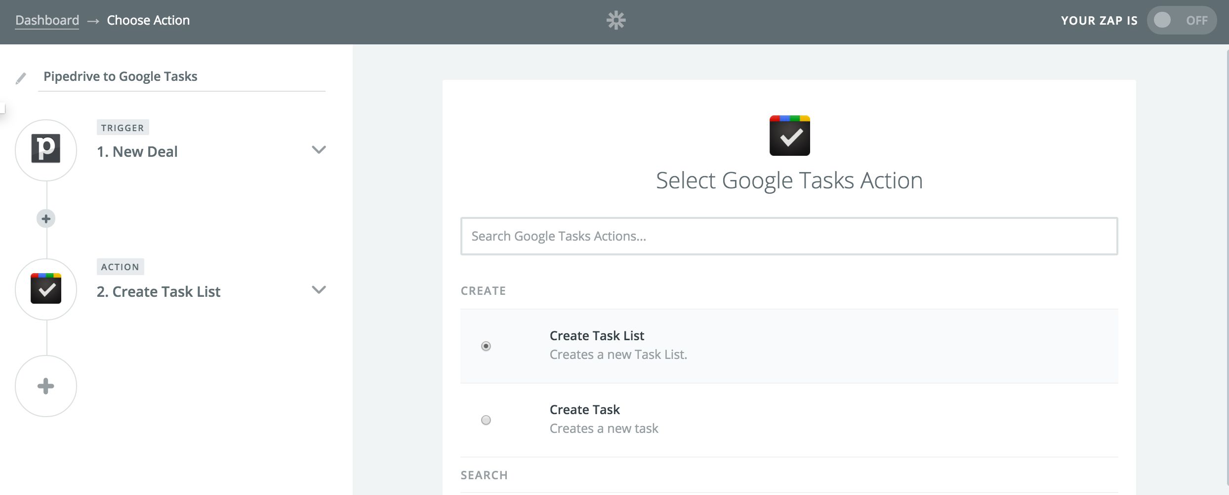This screenshot has width=1229, height=495.
Task: Toggle the zap ON/OFF switch
Action: point(1182,20)
